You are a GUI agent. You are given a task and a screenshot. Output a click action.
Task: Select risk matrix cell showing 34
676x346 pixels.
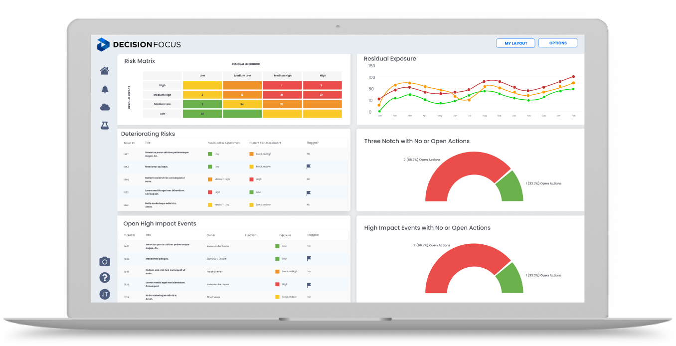click(242, 104)
